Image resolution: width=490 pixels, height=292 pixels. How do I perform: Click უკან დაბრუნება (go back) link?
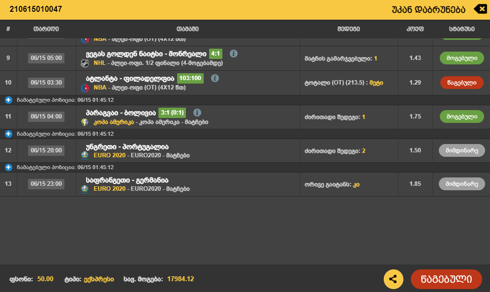click(x=429, y=10)
